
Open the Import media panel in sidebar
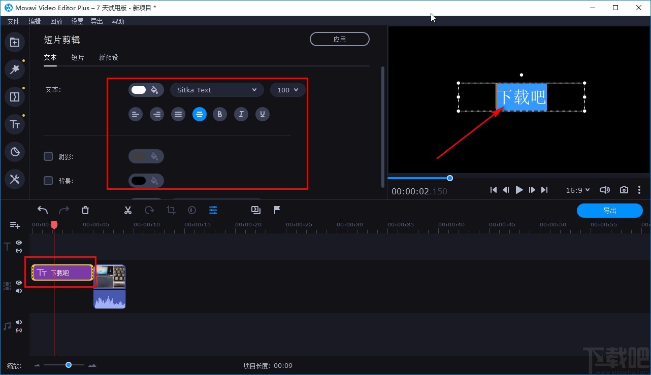tap(15, 42)
